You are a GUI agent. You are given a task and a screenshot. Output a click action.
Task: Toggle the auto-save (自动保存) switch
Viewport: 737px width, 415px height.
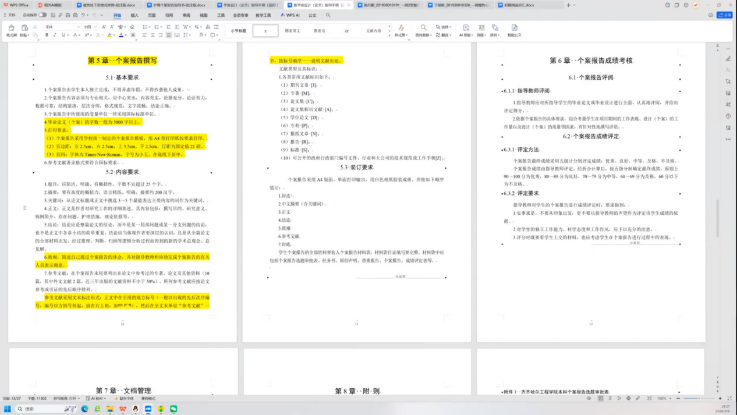[x=42, y=15]
